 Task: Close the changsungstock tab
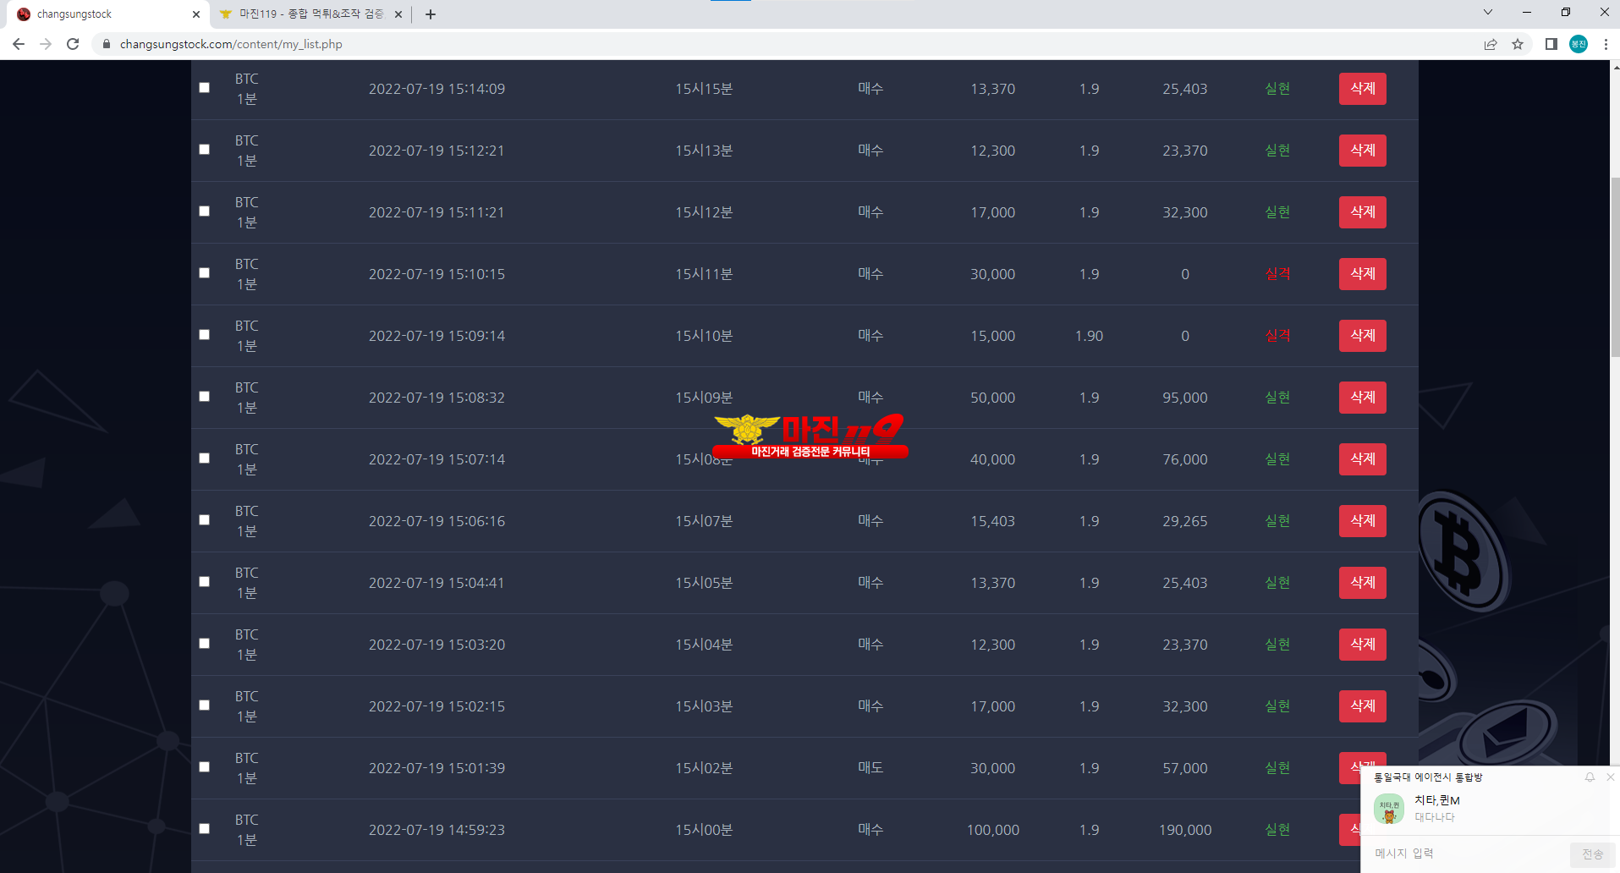[x=196, y=14]
